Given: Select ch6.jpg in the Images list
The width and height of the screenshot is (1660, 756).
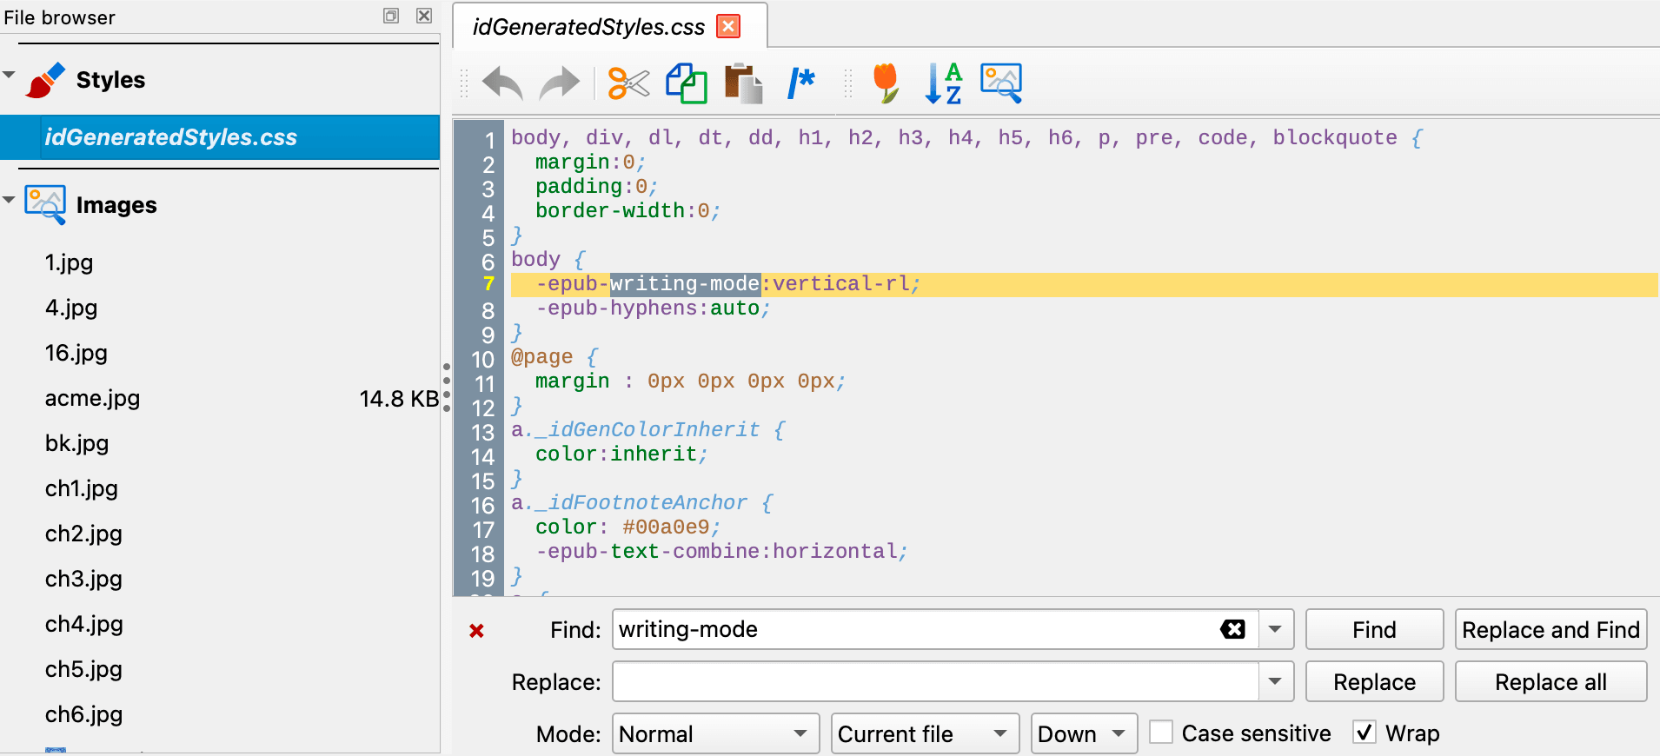Looking at the screenshot, I should pyautogui.click(x=83, y=714).
